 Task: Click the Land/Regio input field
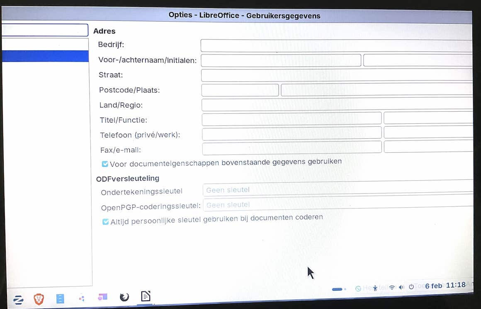pos(336,105)
